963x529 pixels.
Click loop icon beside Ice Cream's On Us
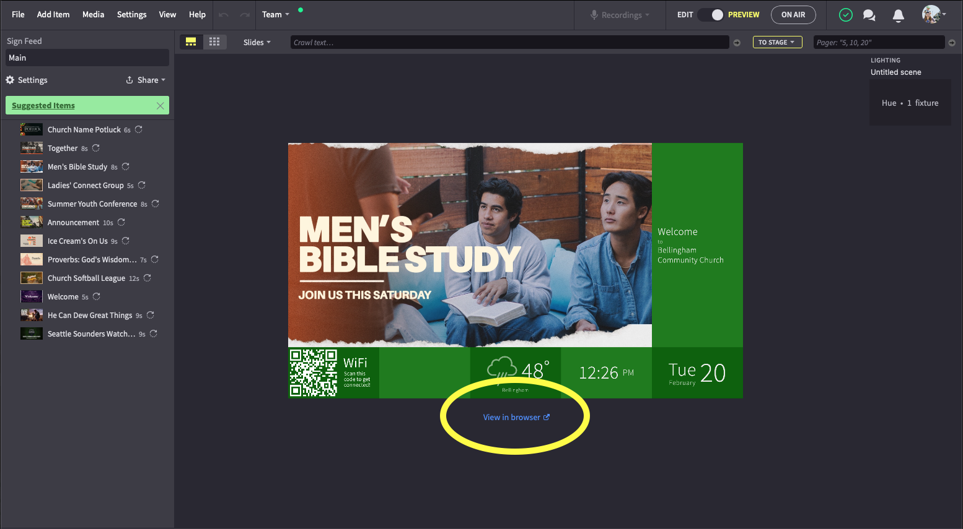click(x=126, y=241)
